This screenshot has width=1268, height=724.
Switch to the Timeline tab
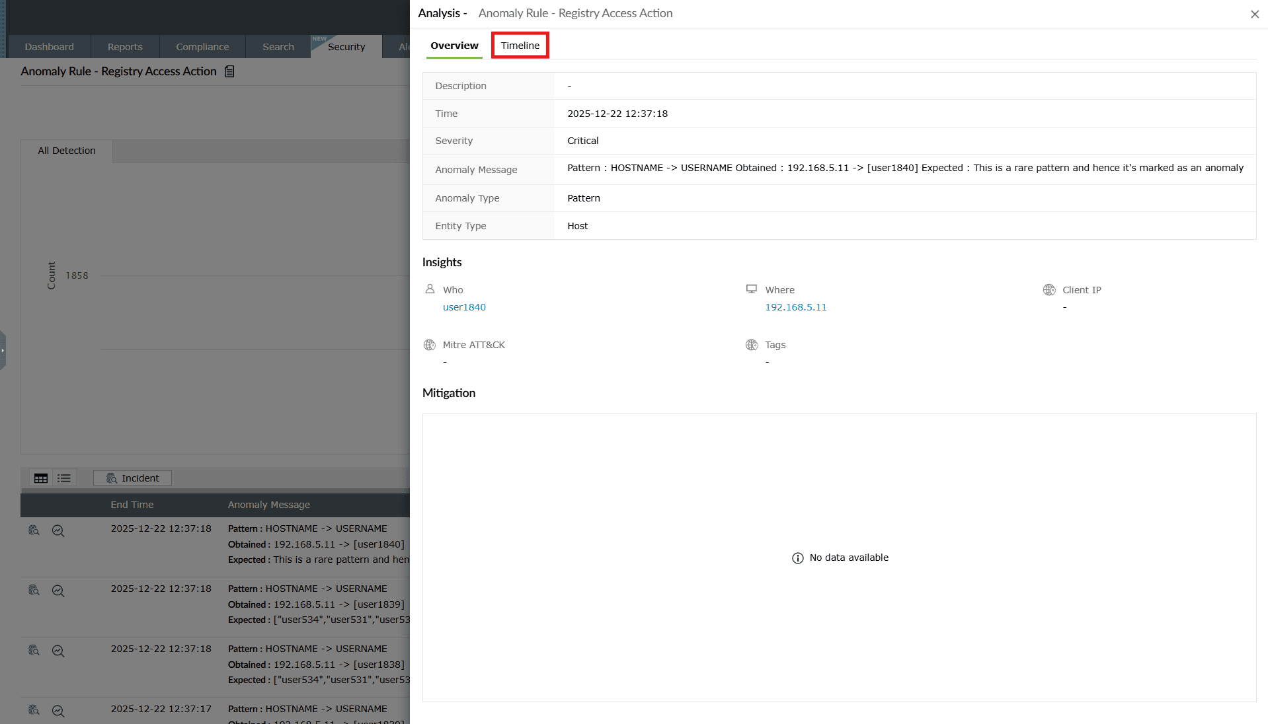[520, 45]
